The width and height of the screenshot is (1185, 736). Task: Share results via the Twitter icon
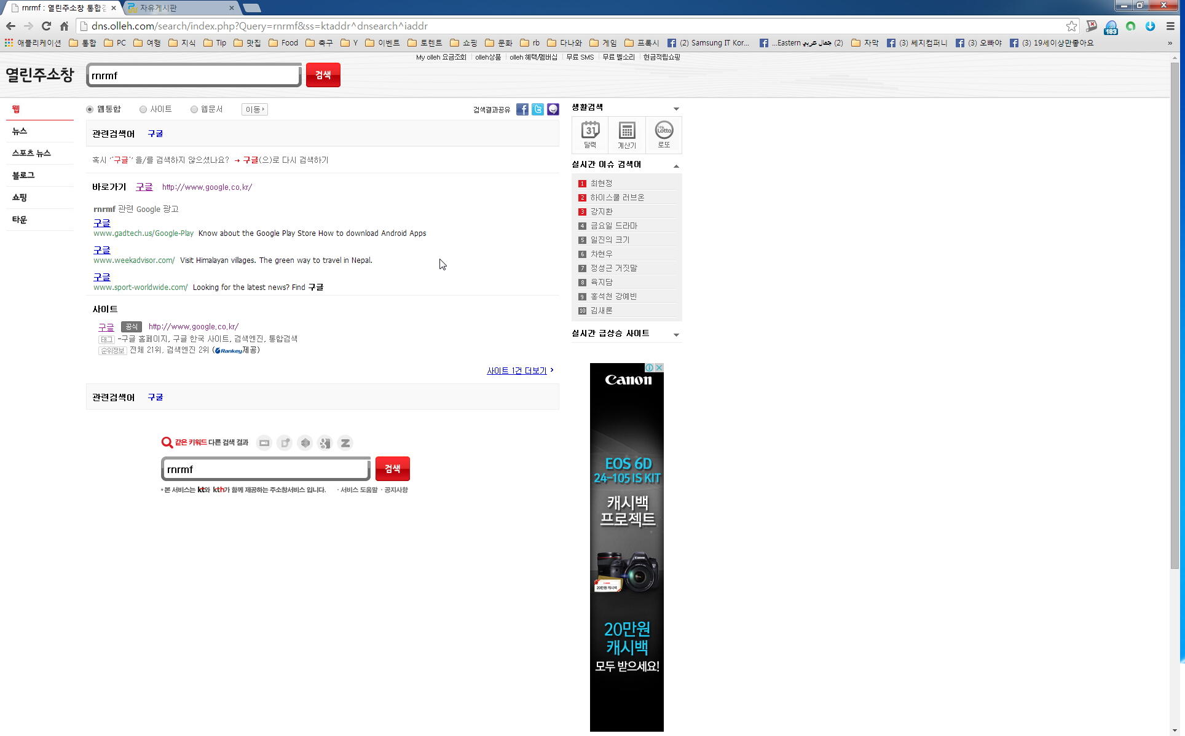[x=537, y=109]
